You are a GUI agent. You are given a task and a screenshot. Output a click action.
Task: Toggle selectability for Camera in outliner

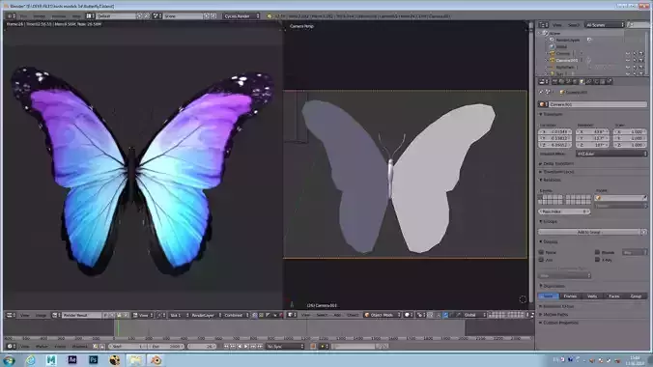point(635,53)
